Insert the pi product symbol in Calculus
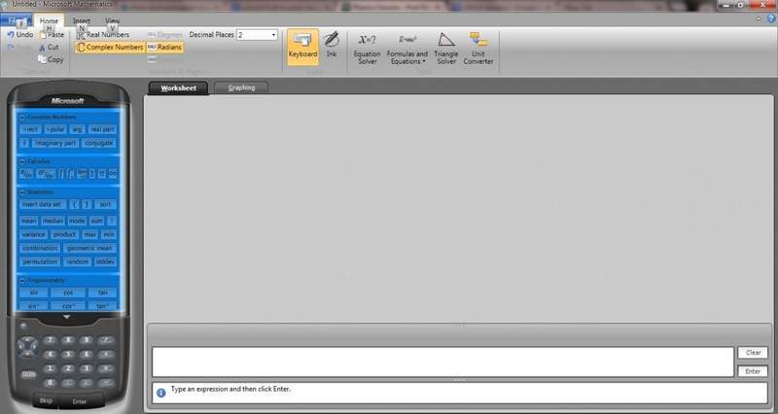 point(102,174)
